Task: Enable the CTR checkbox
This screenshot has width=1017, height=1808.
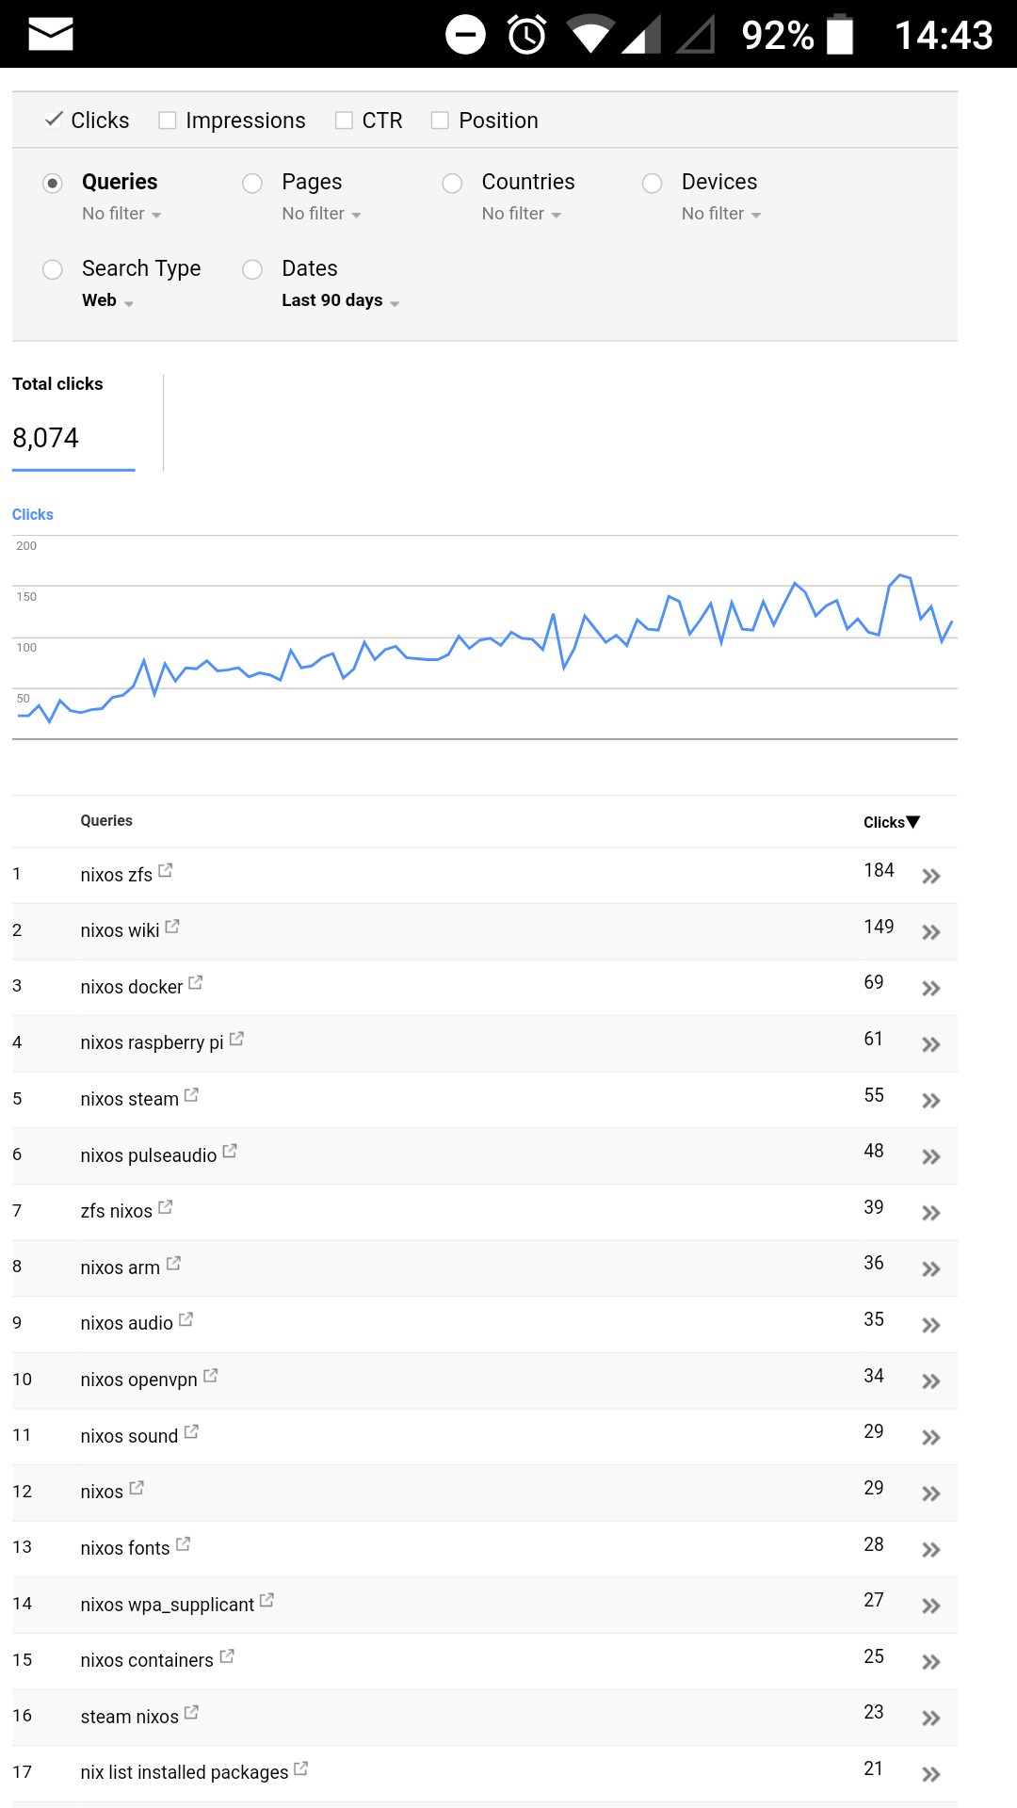Action: click(x=344, y=121)
